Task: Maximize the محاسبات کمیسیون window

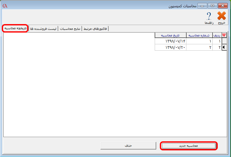Action: (x=212, y=6)
